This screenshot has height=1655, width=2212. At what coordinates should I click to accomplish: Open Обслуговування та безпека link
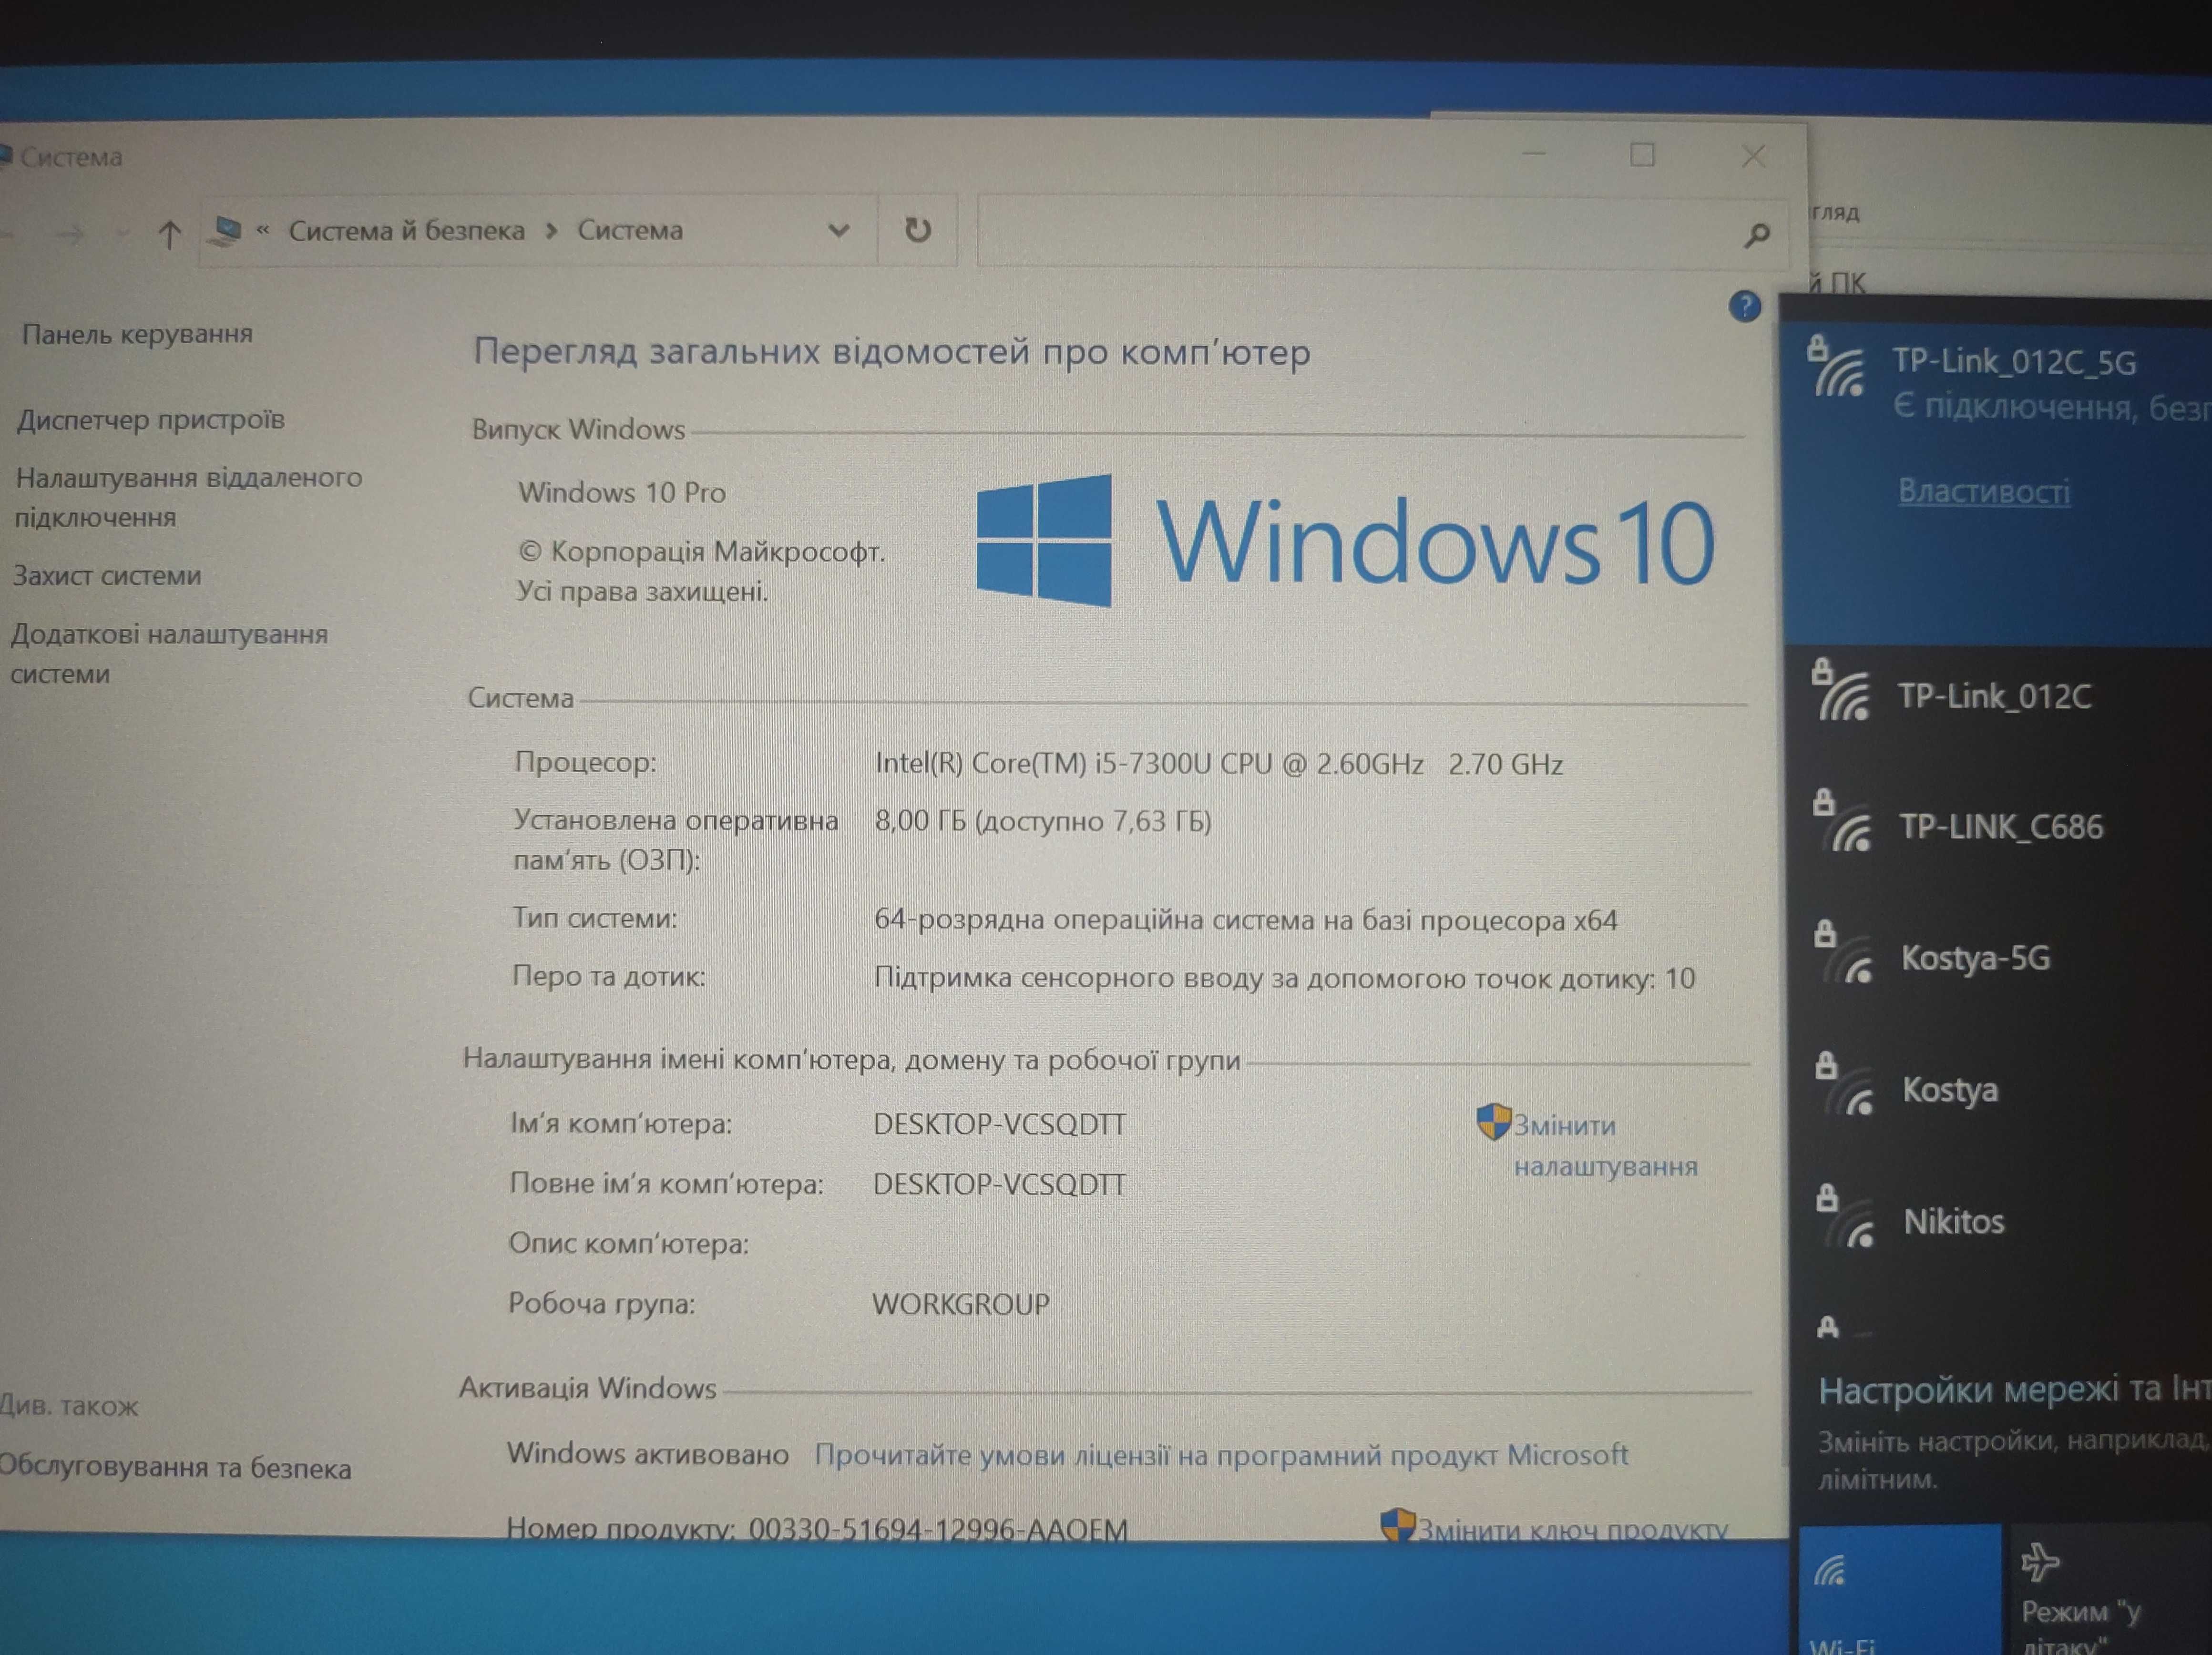pyautogui.click(x=176, y=1467)
